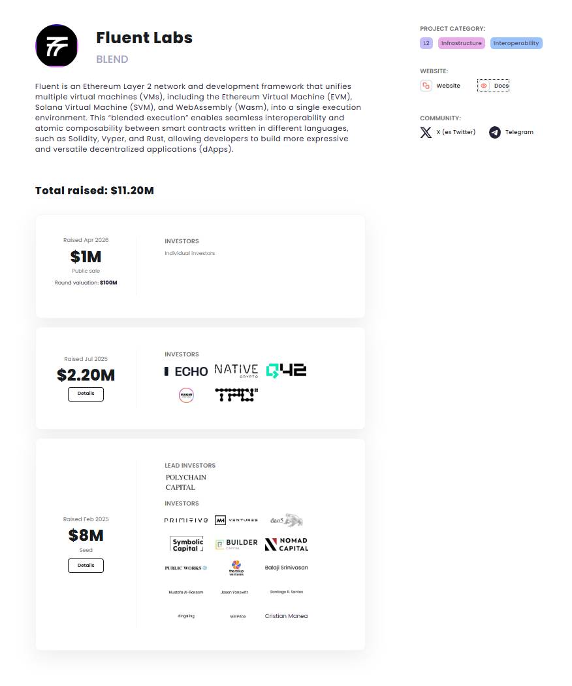Open the Native Crypto investor logo
The height and width of the screenshot is (686, 572).
(236, 371)
